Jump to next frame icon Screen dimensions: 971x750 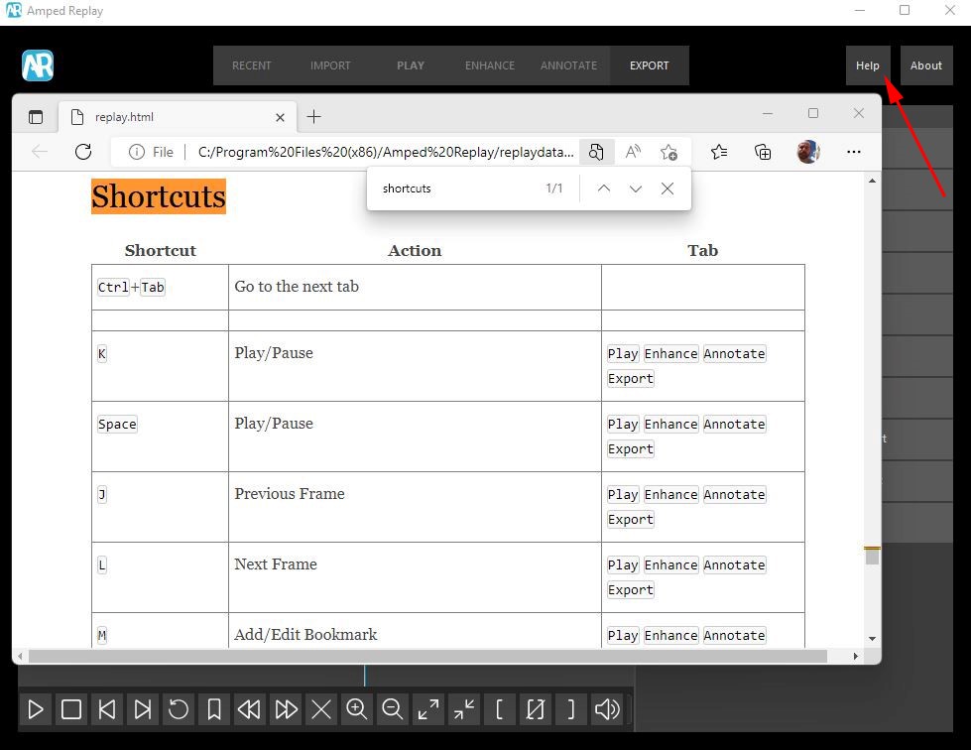point(143,709)
